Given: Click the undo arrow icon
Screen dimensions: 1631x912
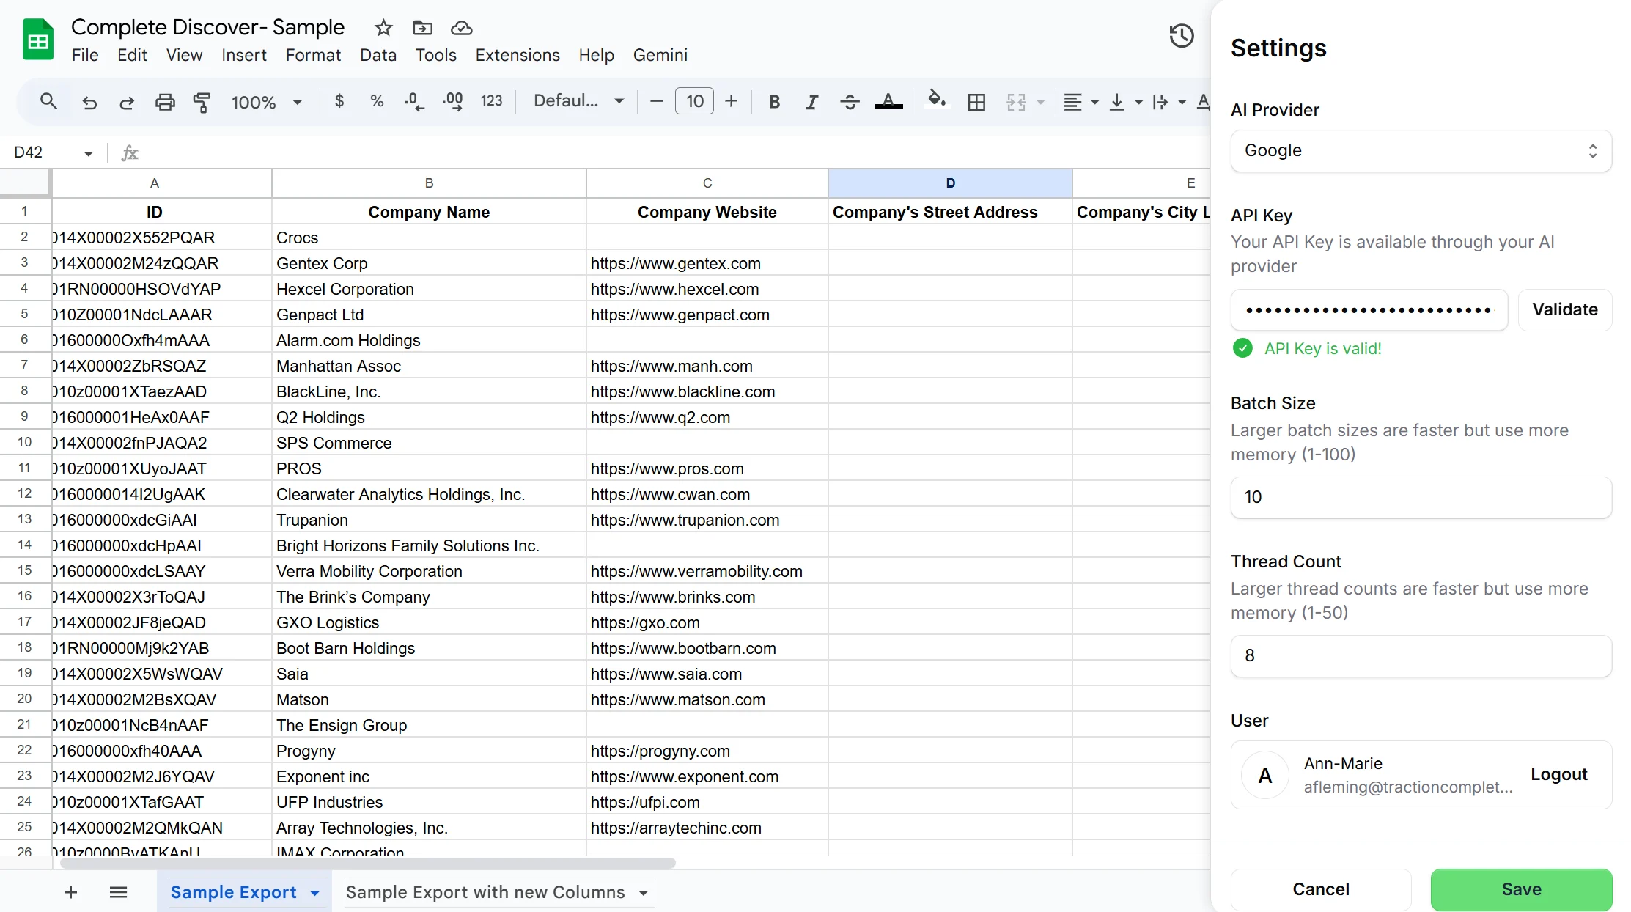Looking at the screenshot, I should 89,102.
